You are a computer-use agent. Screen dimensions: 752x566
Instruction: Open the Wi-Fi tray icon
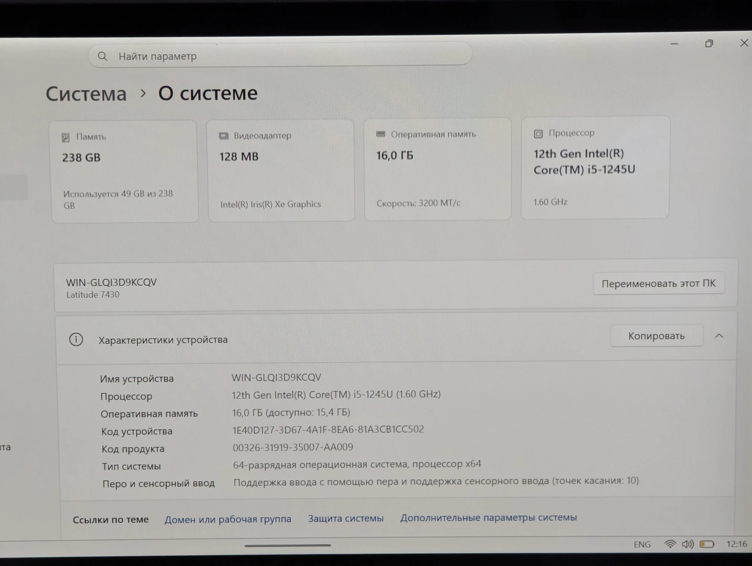pos(670,544)
